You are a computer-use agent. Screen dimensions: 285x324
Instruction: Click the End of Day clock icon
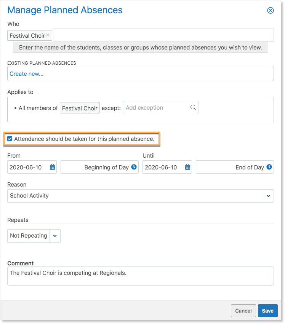[269, 167]
